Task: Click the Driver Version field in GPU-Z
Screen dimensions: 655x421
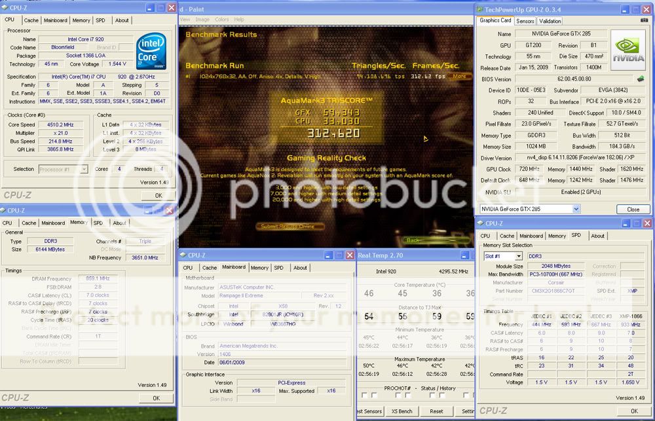Action: click(x=580, y=158)
